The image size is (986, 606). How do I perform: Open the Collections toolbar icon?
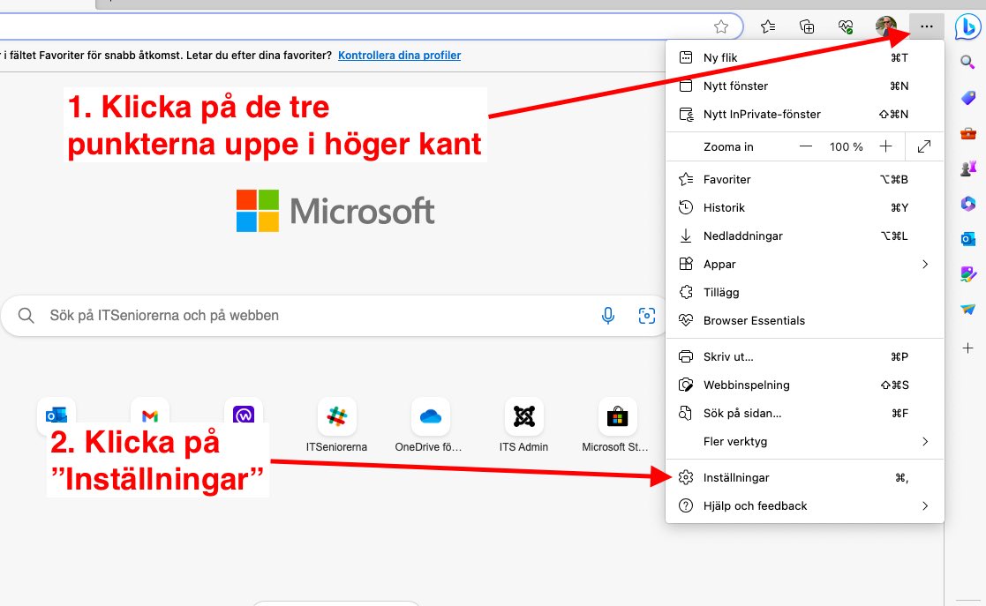point(807,26)
